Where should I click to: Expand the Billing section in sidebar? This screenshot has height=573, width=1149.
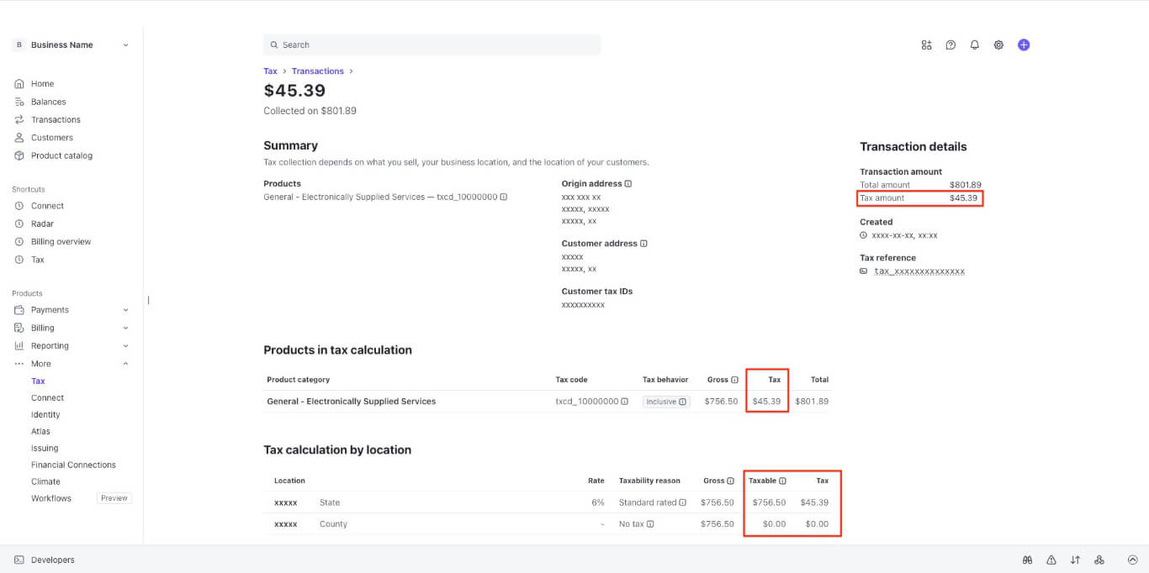125,328
